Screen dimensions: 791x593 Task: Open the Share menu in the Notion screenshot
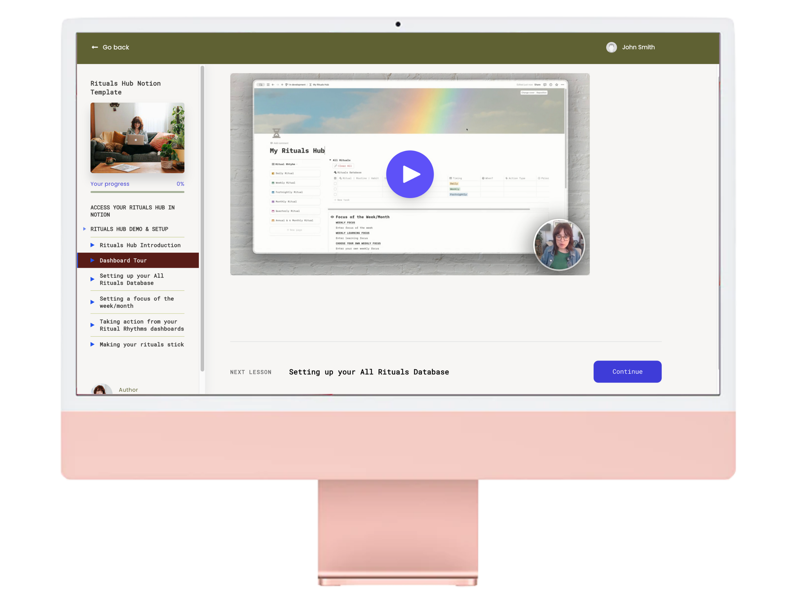tap(538, 85)
